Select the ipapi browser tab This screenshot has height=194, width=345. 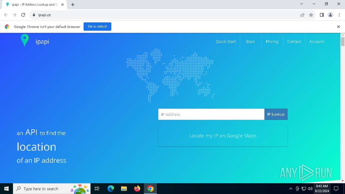click(34, 5)
